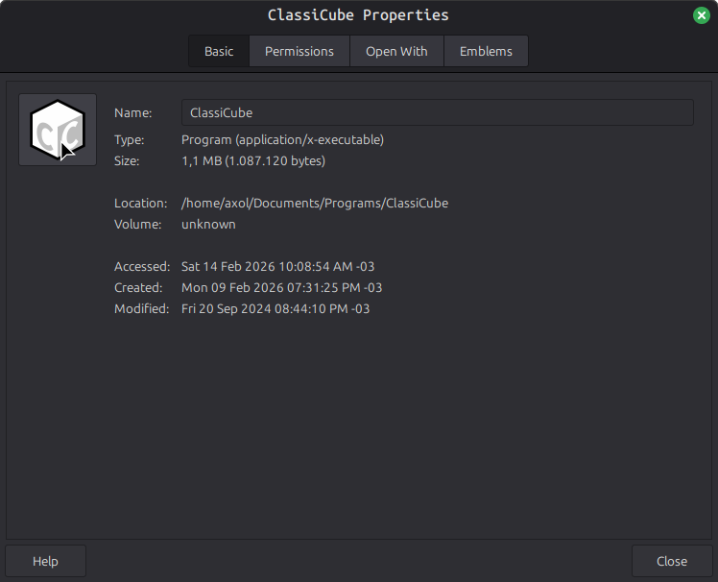Image resolution: width=718 pixels, height=582 pixels.
Task: Go to the Open With tab
Action: pyautogui.click(x=396, y=51)
